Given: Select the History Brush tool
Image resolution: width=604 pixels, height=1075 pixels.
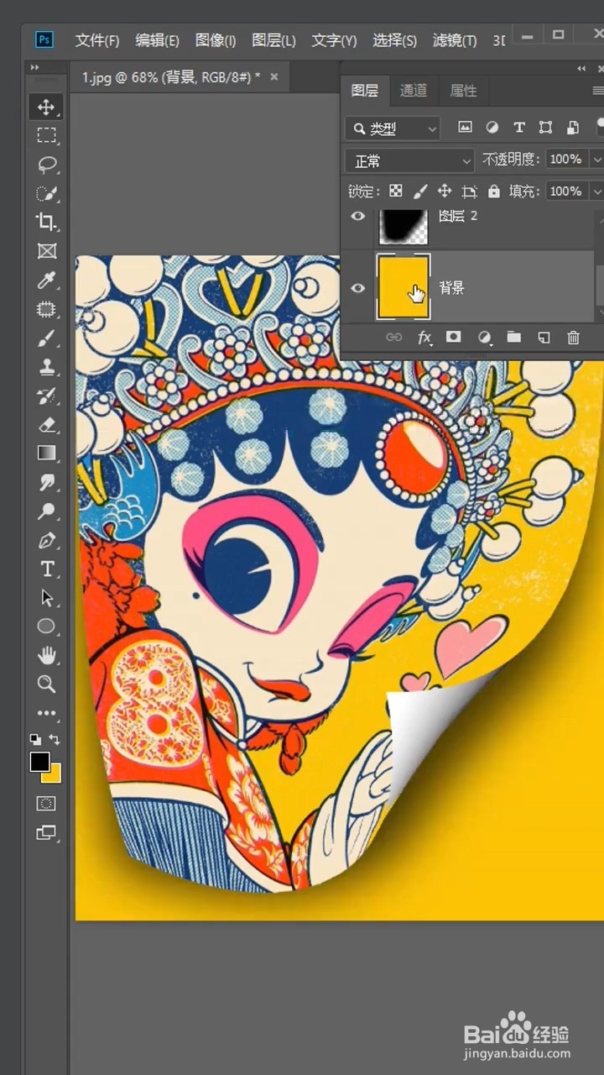Looking at the screenshot, I should coord(46,396).
